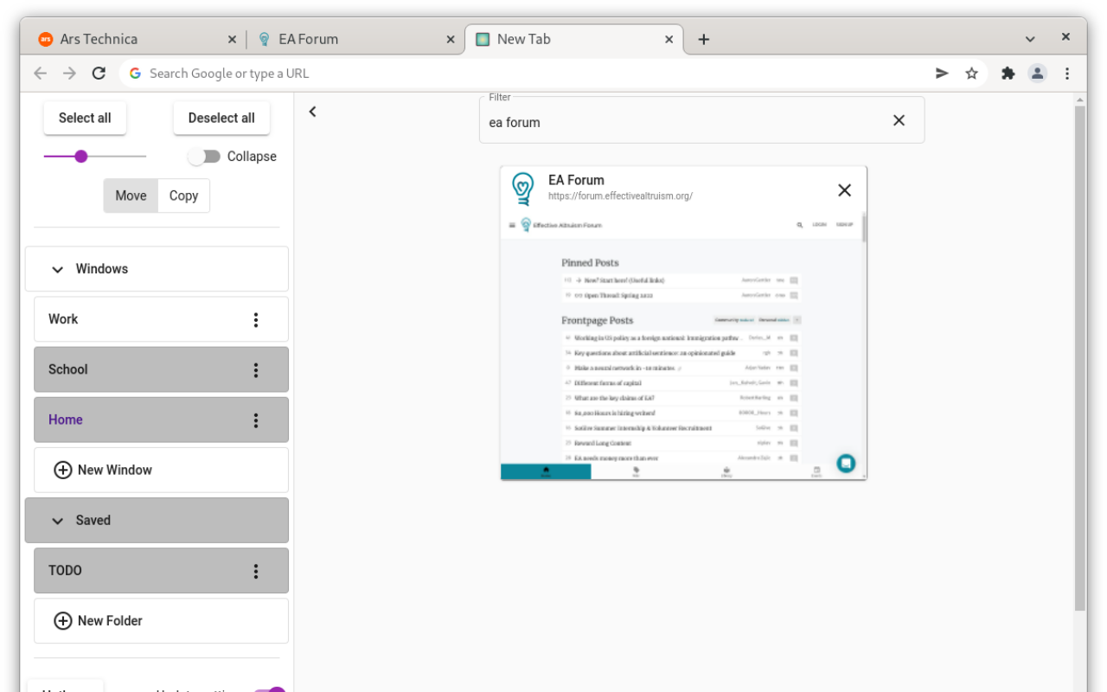Click the Google icon in the address bar
Viewport: 1107px width, 692px height.
tap(135, 74)
